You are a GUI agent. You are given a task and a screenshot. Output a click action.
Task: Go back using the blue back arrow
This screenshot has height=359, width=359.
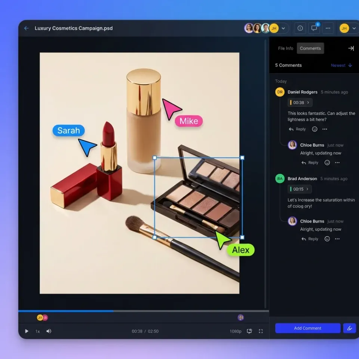click(26, 28)
